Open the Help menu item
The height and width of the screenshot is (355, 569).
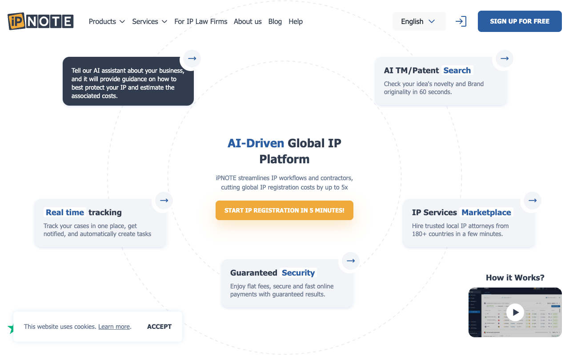(x=296, y=21)
